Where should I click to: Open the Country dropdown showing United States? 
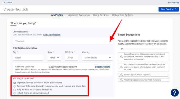(98, 58)
